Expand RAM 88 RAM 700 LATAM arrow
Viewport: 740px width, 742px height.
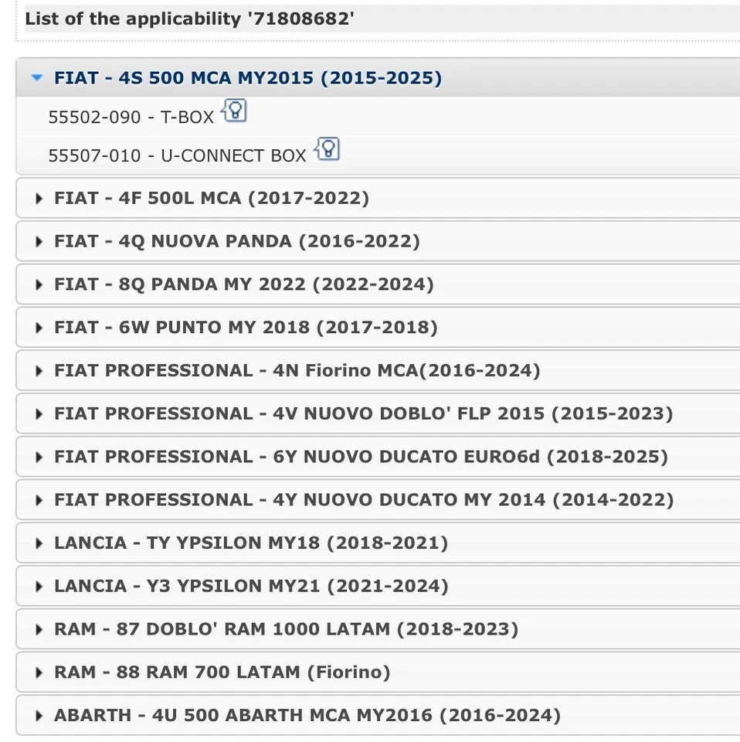pyautogui.click(x=39, y=672)
